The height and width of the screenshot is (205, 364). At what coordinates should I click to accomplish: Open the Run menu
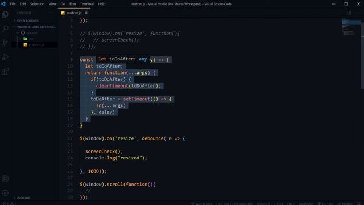pos(72,4)
